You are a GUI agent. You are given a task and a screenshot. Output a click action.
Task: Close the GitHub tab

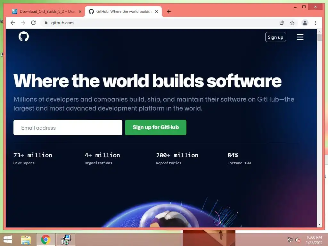(156, 12)
